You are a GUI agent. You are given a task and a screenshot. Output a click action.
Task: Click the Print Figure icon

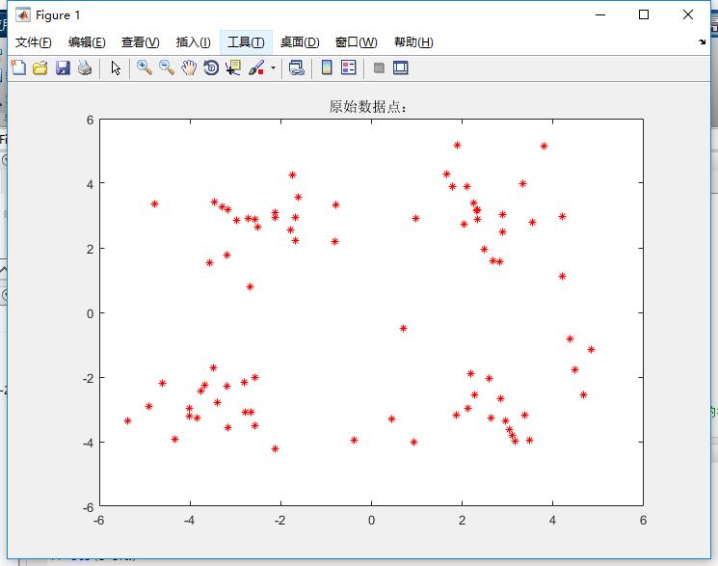85,67
